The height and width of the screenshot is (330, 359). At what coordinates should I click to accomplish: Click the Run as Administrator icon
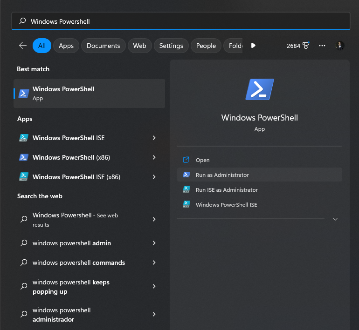pyautogui.click(x=186, y=175)
